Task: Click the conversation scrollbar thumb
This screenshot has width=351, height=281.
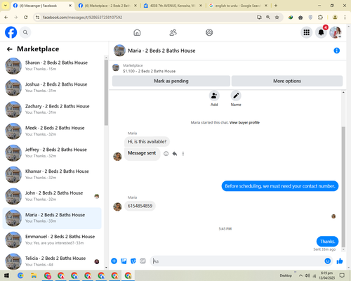Action: coord(343,187)
